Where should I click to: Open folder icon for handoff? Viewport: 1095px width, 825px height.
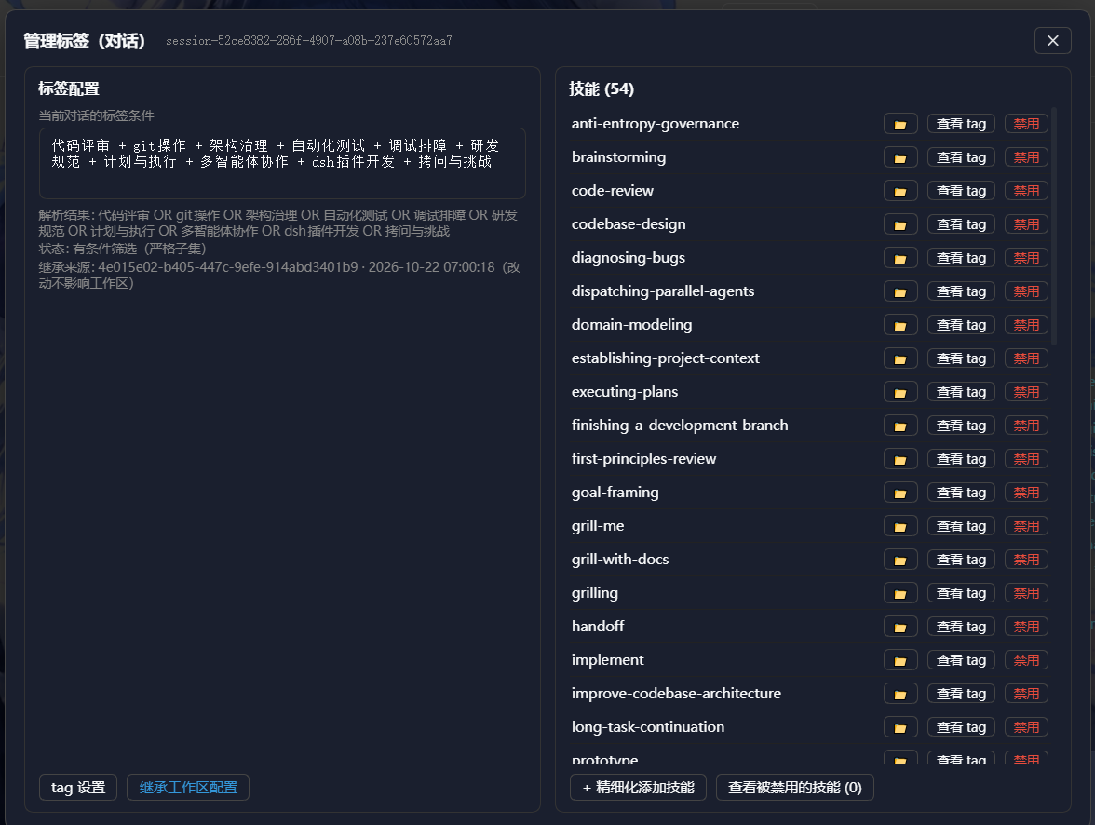900,628
